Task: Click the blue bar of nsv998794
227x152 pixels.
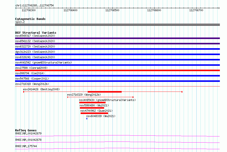Action: pos(117,76)
